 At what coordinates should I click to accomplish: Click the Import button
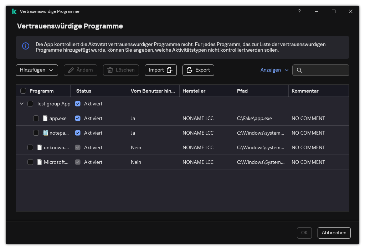point(160,70)
